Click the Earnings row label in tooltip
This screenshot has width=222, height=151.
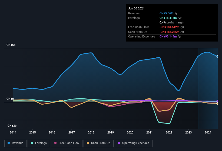[x=134, y=18]
